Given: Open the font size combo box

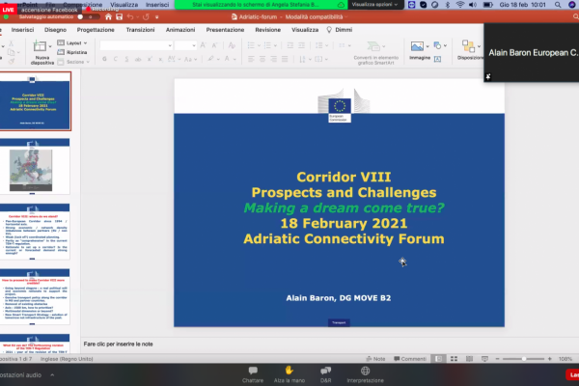Looking at the screenshot, I should pyautogui.click(x=185, y=45).
